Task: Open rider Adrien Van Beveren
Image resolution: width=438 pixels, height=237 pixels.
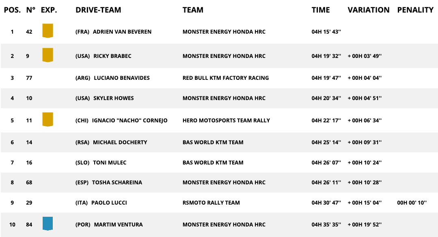Action: [122, 32]
